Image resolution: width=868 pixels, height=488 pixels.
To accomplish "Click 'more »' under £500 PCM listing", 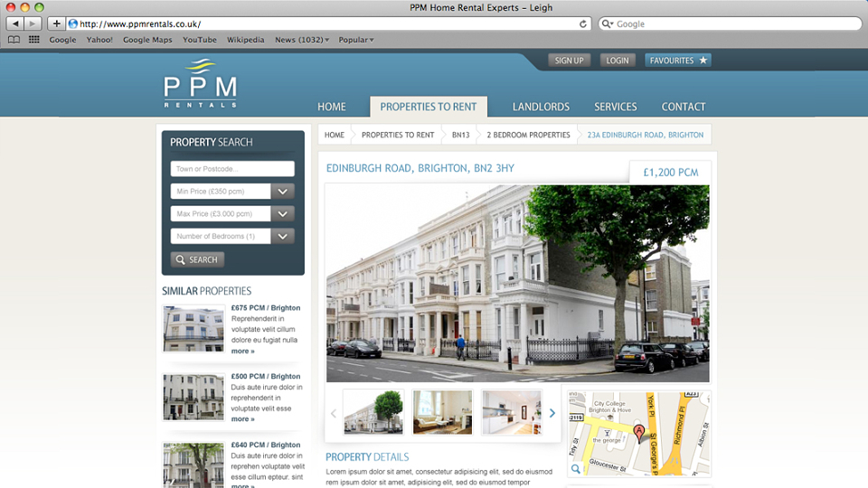I will pyautogui.click(x=243, y=418).
